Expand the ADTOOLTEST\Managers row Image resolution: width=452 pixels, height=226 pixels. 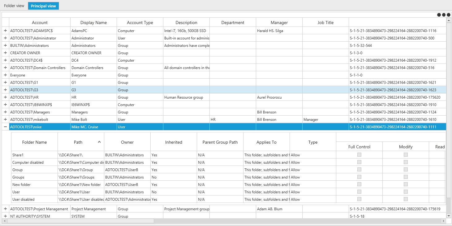tap(5, 112)
